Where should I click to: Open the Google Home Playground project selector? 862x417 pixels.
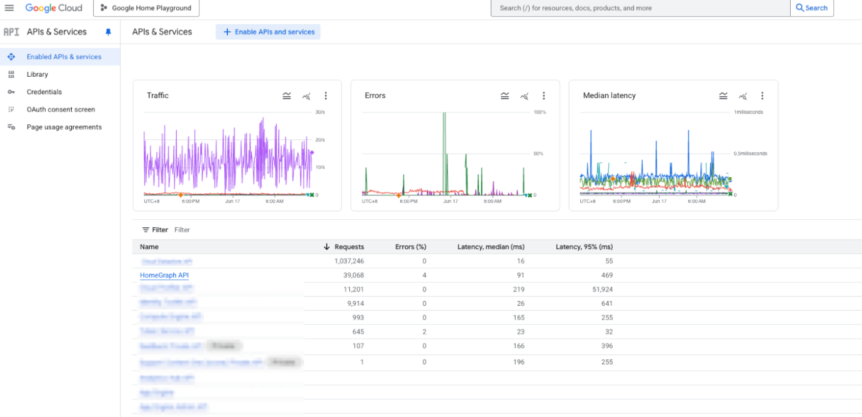pos(146,8)
